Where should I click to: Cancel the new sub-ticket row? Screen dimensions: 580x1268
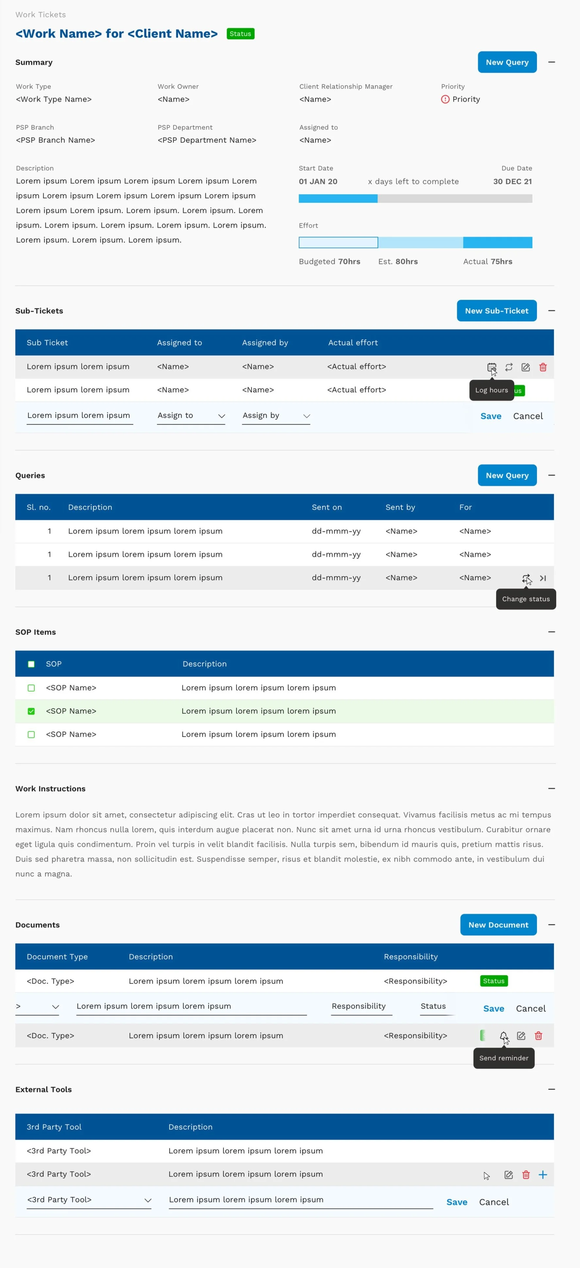pyautogui.click(x=528, y=416)
